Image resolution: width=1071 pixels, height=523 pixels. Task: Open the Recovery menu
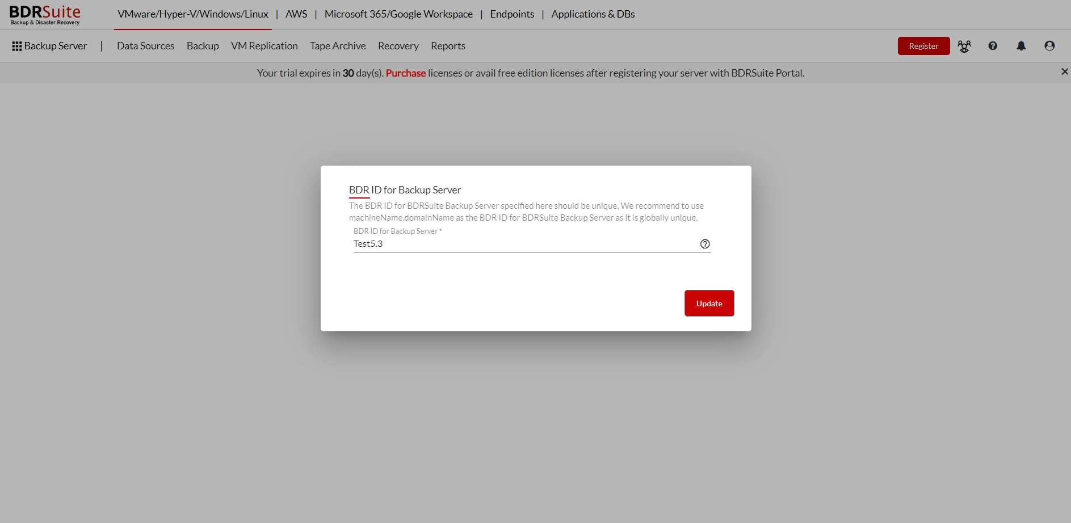click(x=398, y=46)
